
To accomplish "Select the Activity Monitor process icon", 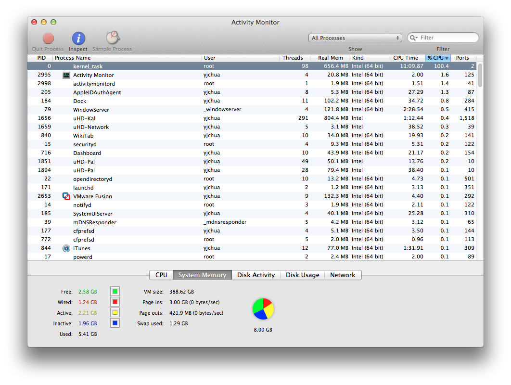I will coord(66,75).
